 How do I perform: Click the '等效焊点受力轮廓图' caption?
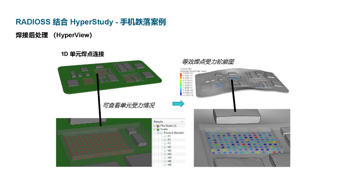pyautogui.click(x=208, y=62)
